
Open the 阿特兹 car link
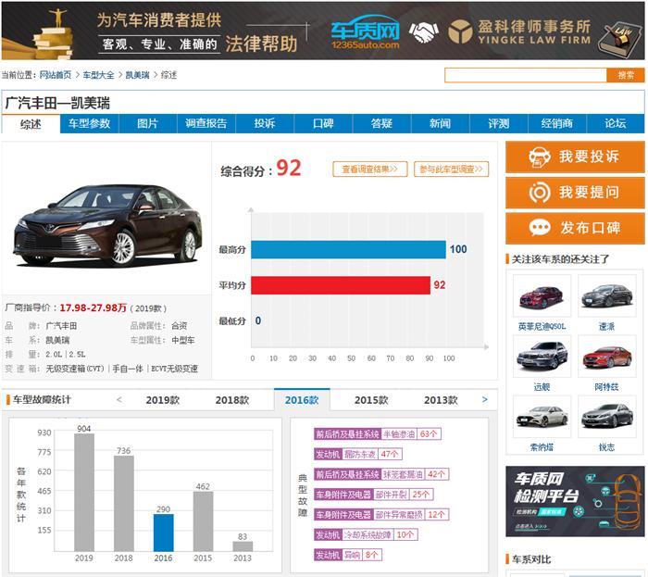pos(606,387)
